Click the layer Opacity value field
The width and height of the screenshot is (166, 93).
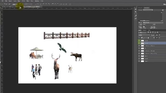(157, 35)
